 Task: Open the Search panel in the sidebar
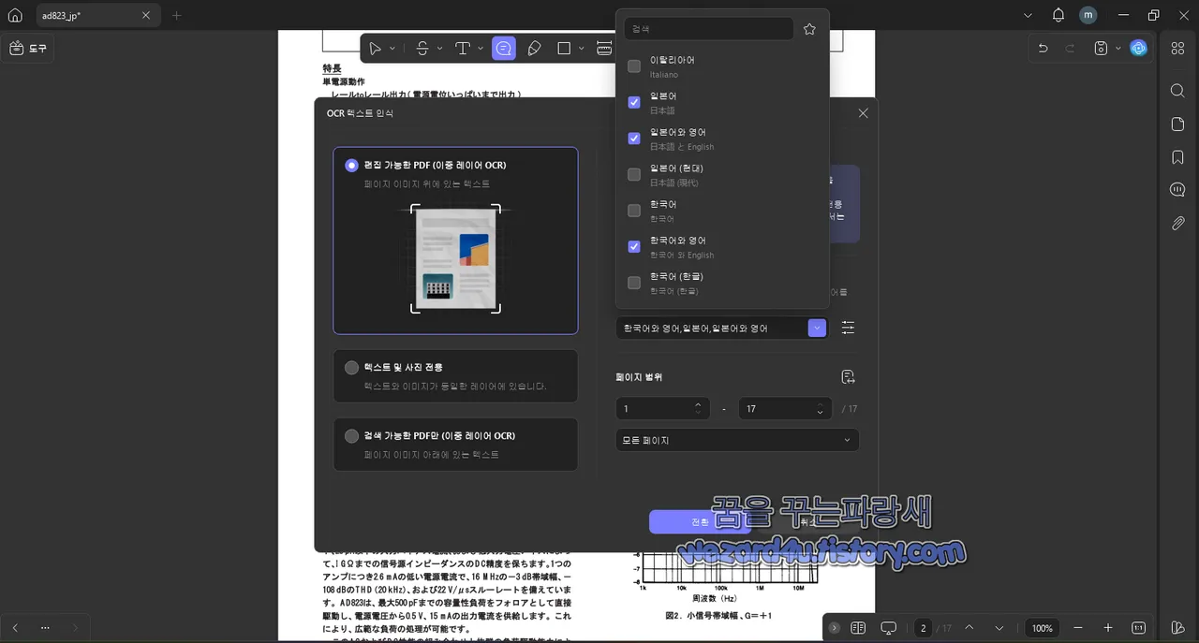(1177, 90)
